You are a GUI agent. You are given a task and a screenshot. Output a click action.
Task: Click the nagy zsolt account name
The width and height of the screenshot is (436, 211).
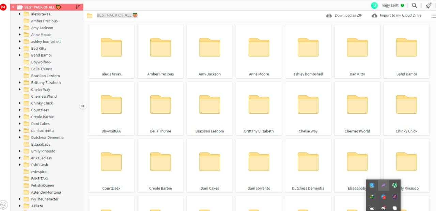click(390, 5)
